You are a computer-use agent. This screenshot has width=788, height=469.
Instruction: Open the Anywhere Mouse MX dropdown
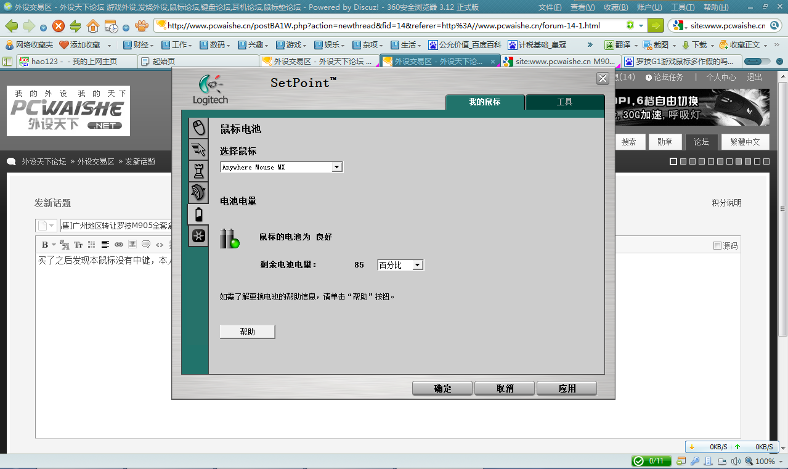(336, 166)
